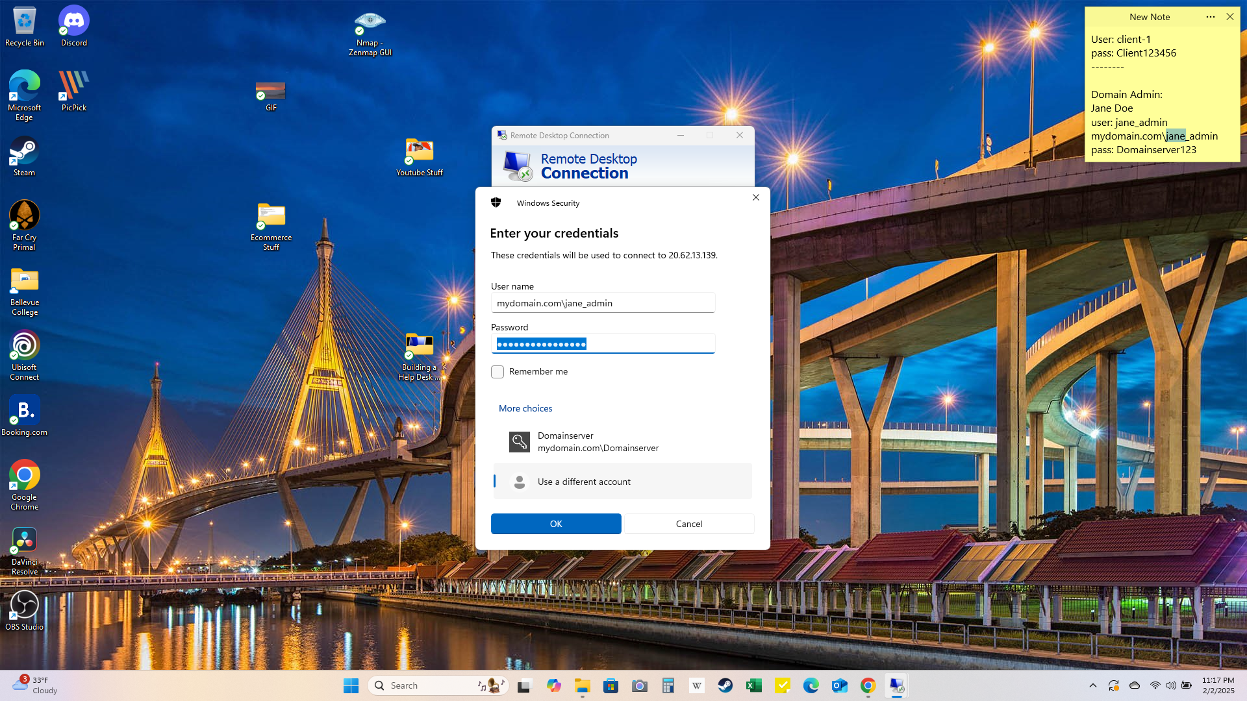This screenshot has height=701, width=1247.
Task: Click OK to submit credentials
Action: tap(556, 524)
